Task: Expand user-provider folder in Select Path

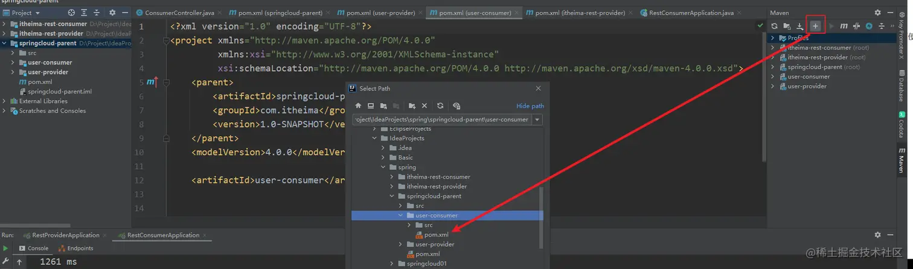Action: [400, 244]
